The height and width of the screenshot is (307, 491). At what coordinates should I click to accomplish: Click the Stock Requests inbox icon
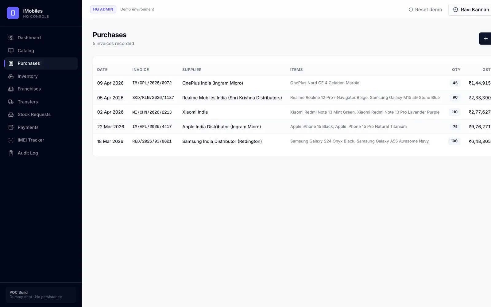(x=11, y=115)
